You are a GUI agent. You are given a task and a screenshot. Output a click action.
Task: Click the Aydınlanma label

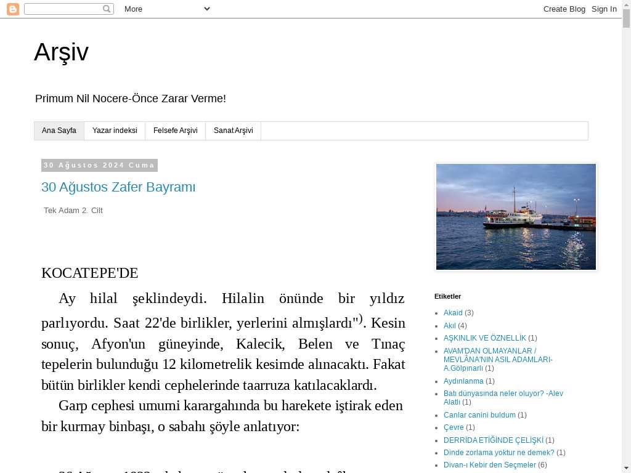[x=463, y=381]
